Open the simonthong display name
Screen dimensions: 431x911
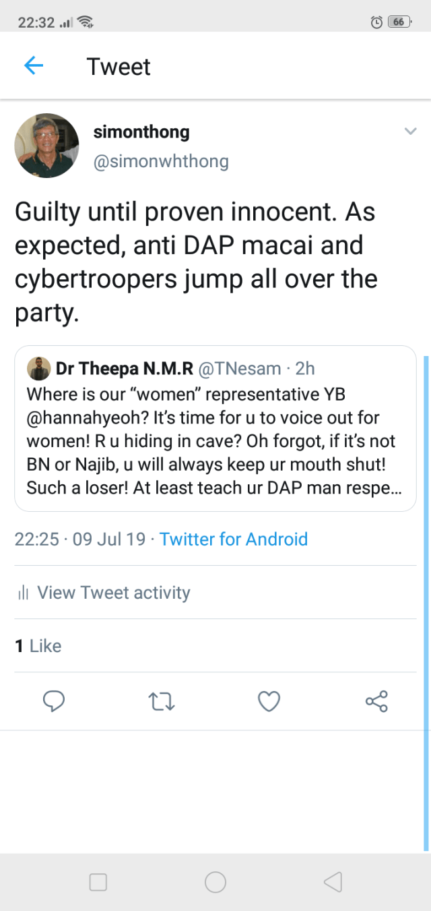141,132
